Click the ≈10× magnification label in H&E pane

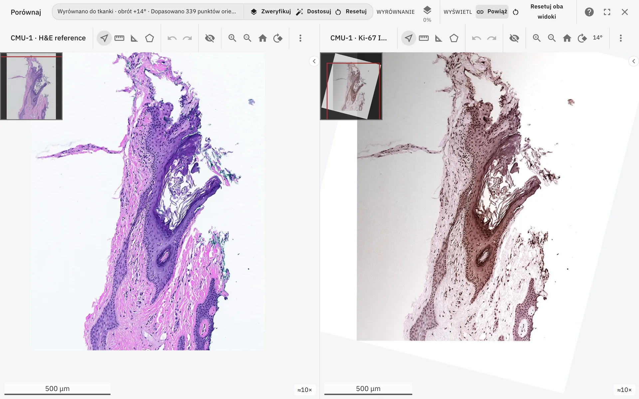(305, 390)
